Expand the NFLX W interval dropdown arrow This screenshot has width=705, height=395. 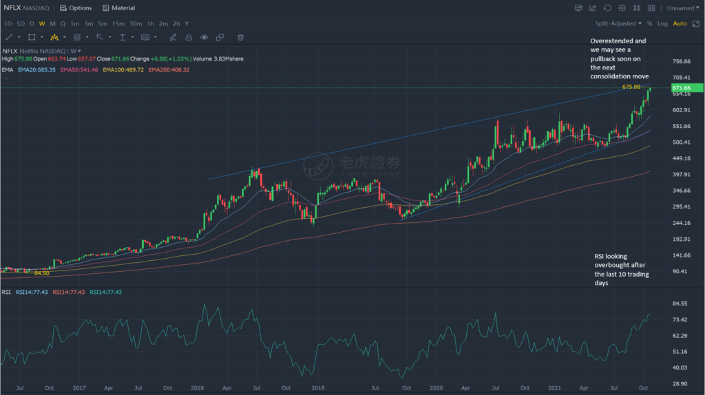click(79, 51)
